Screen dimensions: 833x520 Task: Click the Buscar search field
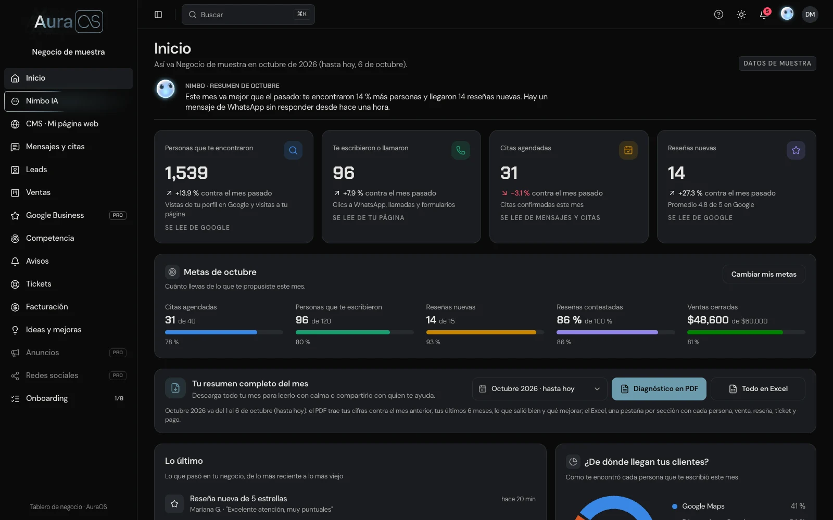pos(248,15)
